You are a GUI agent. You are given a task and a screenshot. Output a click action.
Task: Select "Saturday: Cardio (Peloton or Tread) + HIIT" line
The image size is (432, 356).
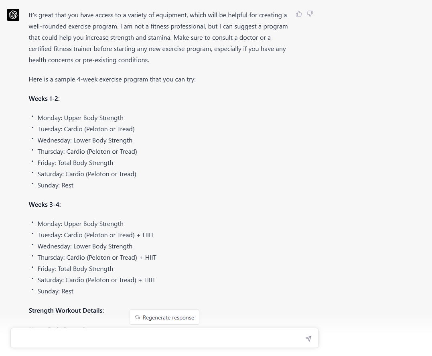pyautogui.click(x=96, y=280)
